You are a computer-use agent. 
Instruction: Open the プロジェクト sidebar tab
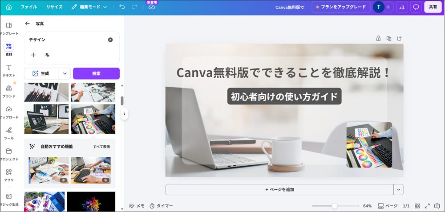click(9, 155)
